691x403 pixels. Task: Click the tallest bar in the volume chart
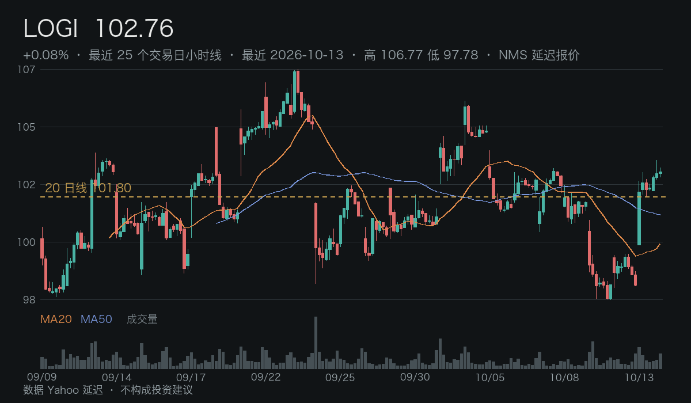coord(316,343)
